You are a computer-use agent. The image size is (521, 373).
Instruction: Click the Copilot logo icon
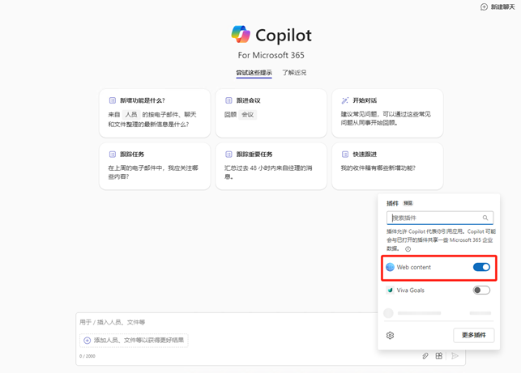point(241,34)
